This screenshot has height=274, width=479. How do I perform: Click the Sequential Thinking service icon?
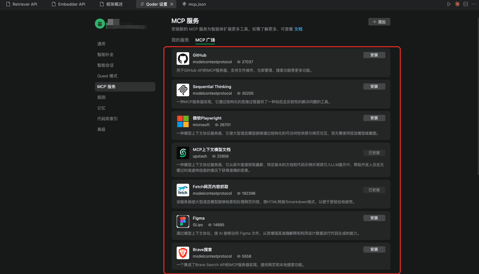[x=183, y=90]
